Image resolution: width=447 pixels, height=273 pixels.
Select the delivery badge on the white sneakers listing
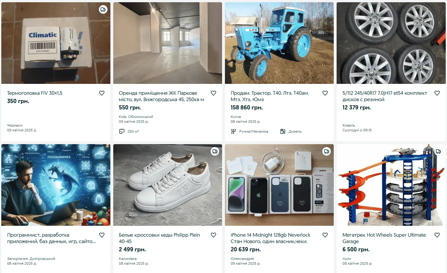[x=215, y=151]
